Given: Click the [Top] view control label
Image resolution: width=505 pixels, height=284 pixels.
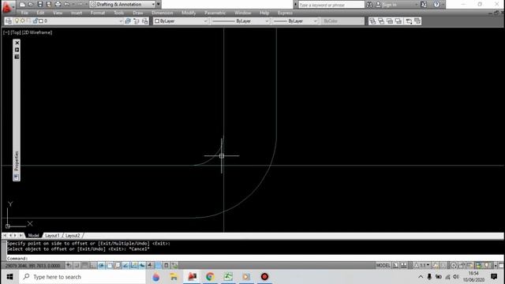Looking at the screenshot, I should tap(16, 32).
